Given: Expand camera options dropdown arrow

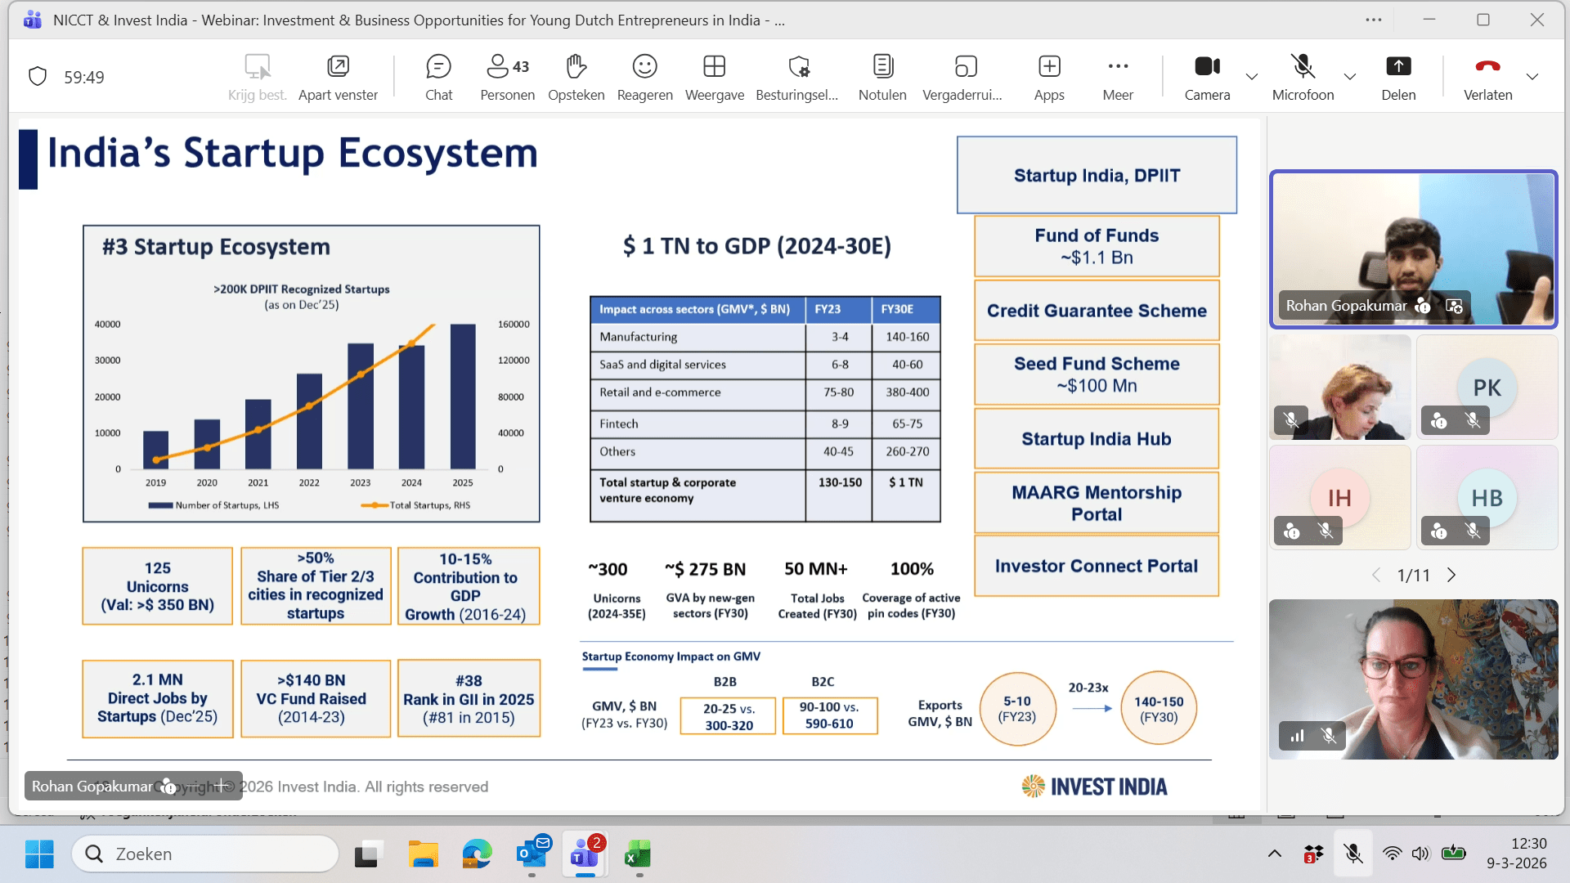Looking at the screenshot, I should click(1252, 77).
